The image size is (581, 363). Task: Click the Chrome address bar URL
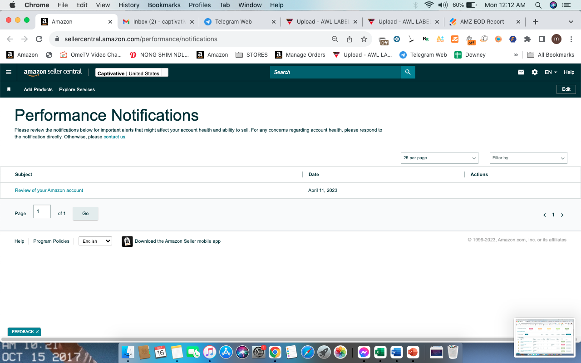pyautogui.click(x=141, y=39)
